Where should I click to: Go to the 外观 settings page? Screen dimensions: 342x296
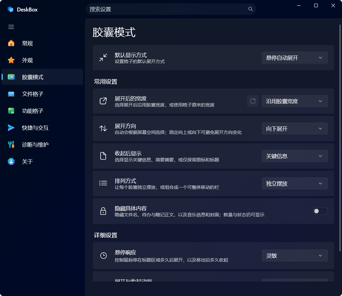42,60
